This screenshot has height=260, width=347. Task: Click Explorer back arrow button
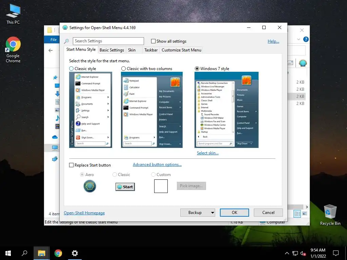point(51,50)
